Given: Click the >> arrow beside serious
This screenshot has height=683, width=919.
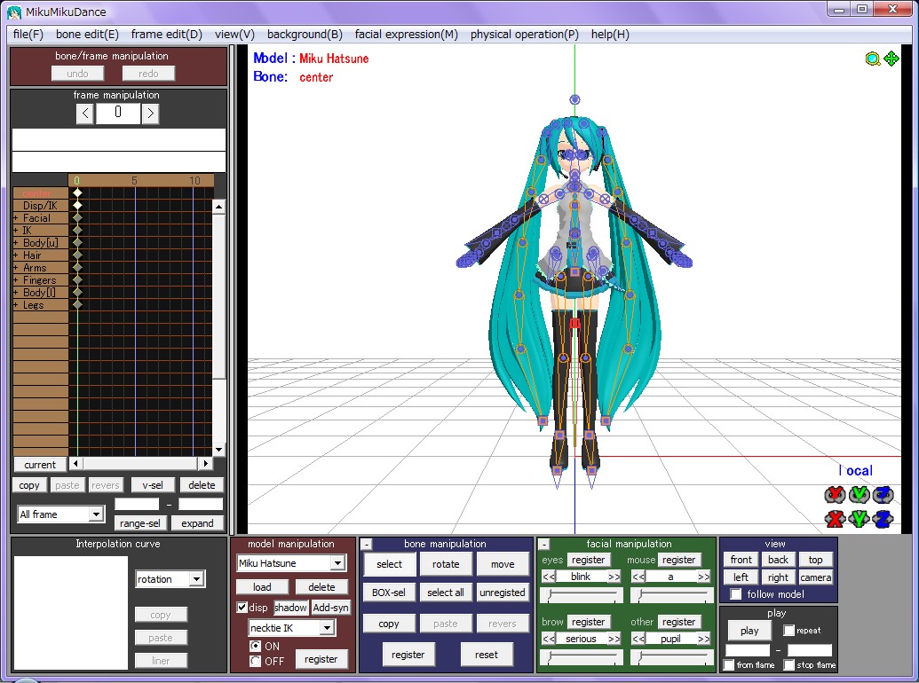Looking at the screenshot, I should pos(614,639).
